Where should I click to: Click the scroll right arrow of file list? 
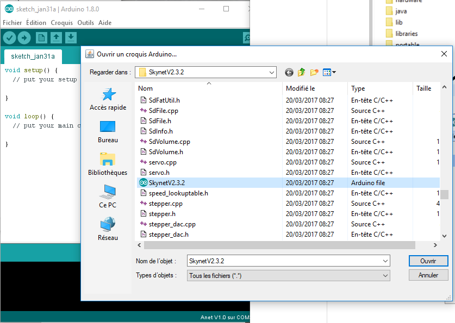point(435,245)
